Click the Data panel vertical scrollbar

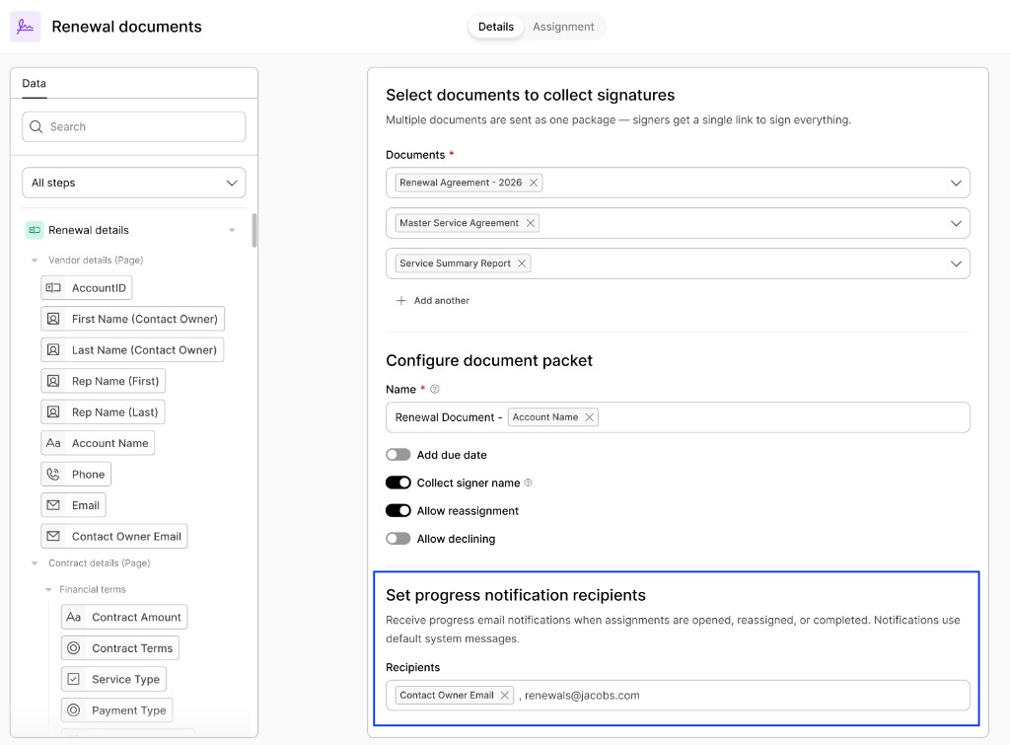point(254,231)
